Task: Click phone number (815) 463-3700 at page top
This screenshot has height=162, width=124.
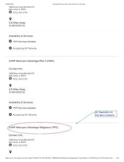Action: click(20, 12)
